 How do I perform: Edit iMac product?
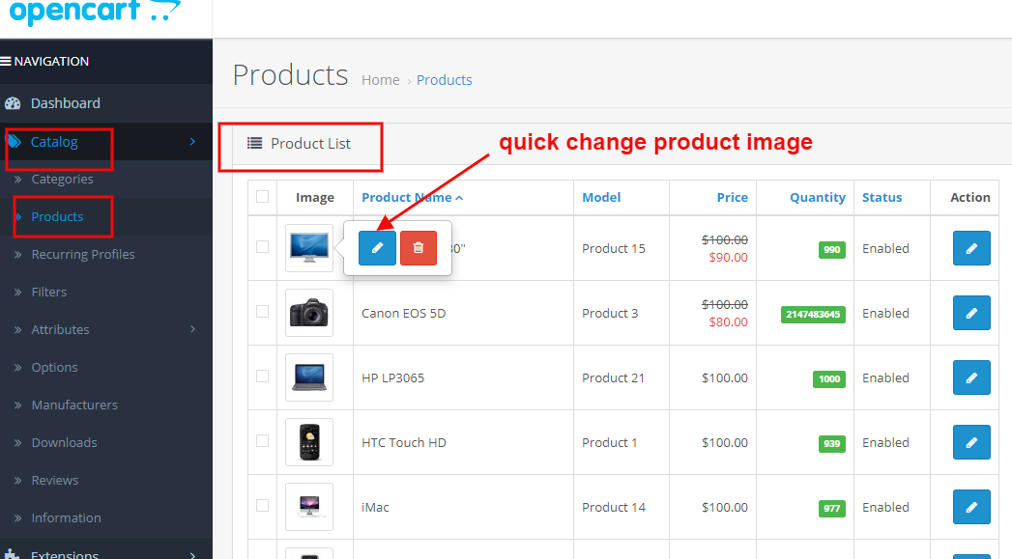click(971, 507)
